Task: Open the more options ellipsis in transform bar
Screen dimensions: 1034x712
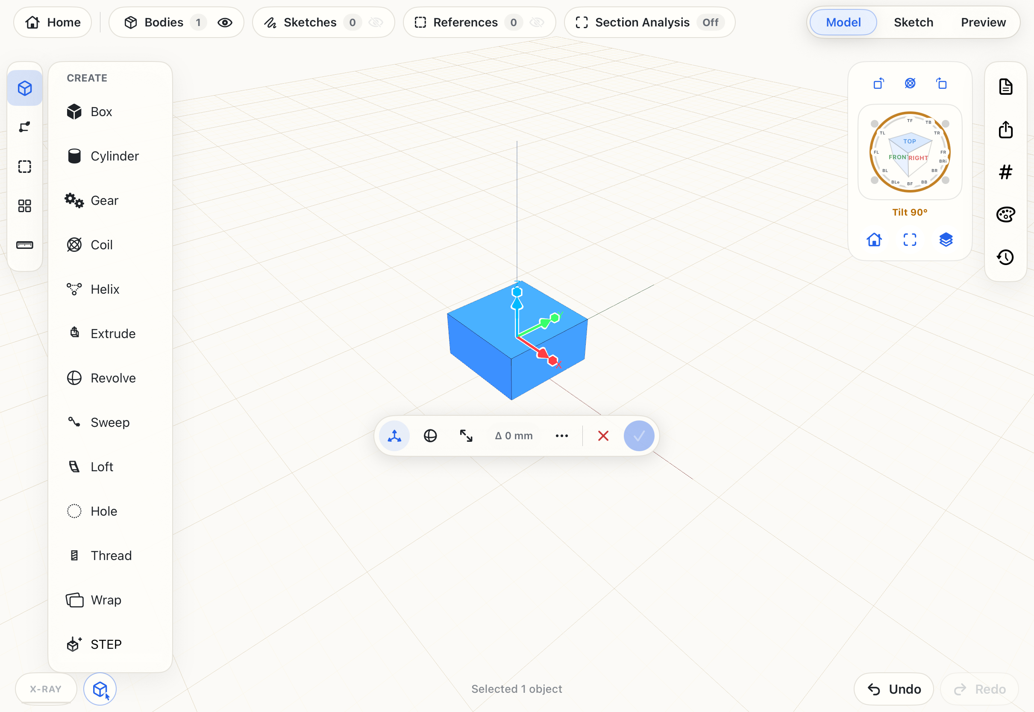Action: pyautogui.click(x=561, y=436)
